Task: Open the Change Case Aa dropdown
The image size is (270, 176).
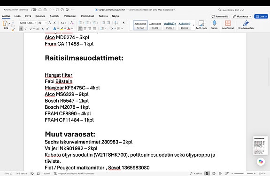Action: pos(63,23)
